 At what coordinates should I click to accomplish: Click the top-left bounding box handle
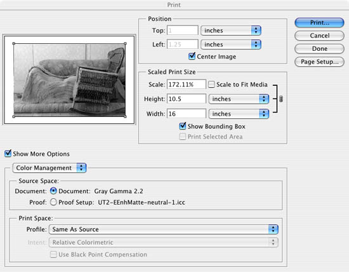14,43
